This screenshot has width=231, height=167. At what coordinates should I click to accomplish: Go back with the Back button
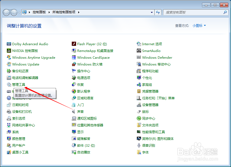pyautogui.click(x=6, y=12)
